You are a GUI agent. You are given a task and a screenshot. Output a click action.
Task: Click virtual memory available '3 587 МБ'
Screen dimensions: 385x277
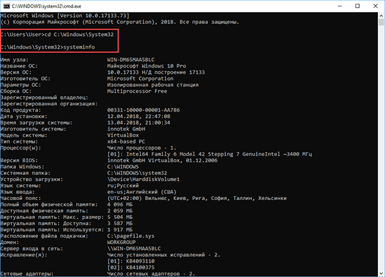pyautogui.click(x=120, y=223)
